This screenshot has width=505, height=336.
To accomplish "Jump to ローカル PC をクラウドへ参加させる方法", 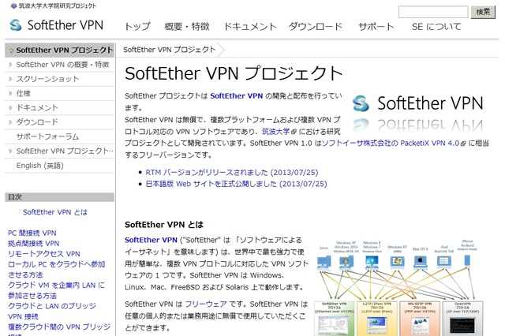I will (x=56, y=270).
